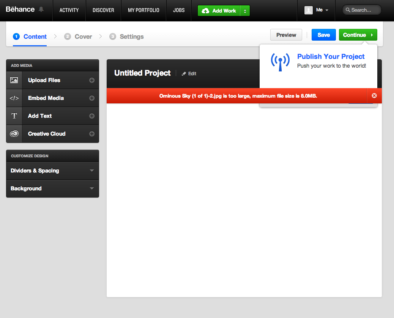Go to My Portfolio
Viewport: 394px width, 318px height.
tap(143, 10)
